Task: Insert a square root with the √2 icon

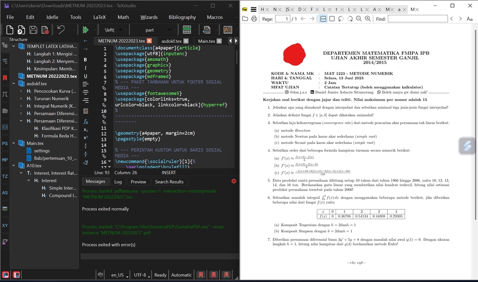Action: pos(86,162)
